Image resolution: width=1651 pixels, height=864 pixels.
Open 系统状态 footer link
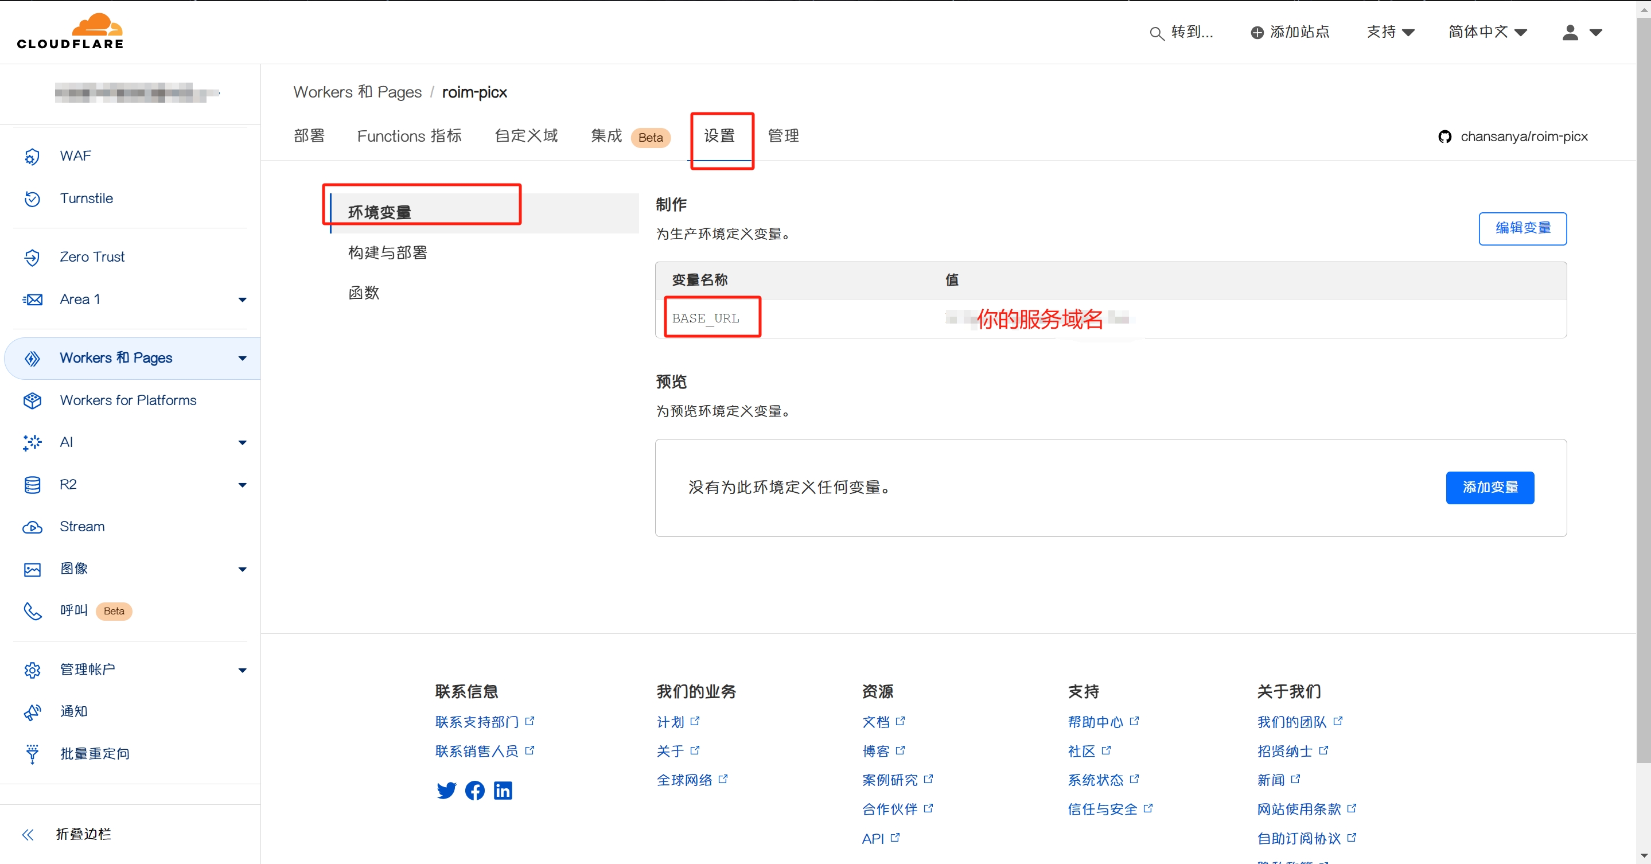(x=1103, y=780)
